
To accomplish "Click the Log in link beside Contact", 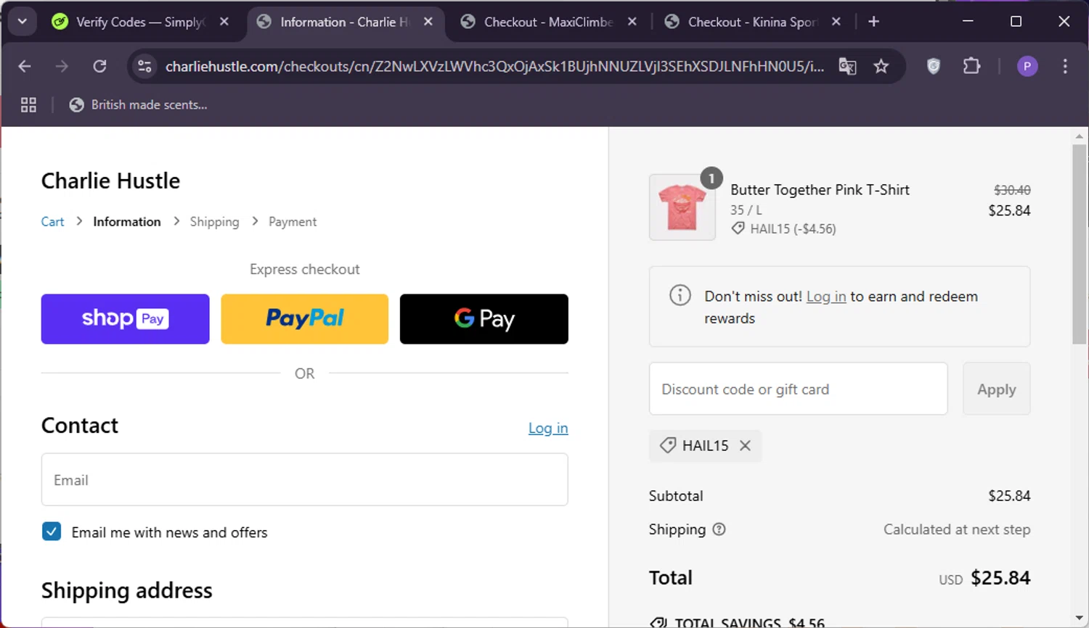I will pos(548,429).
